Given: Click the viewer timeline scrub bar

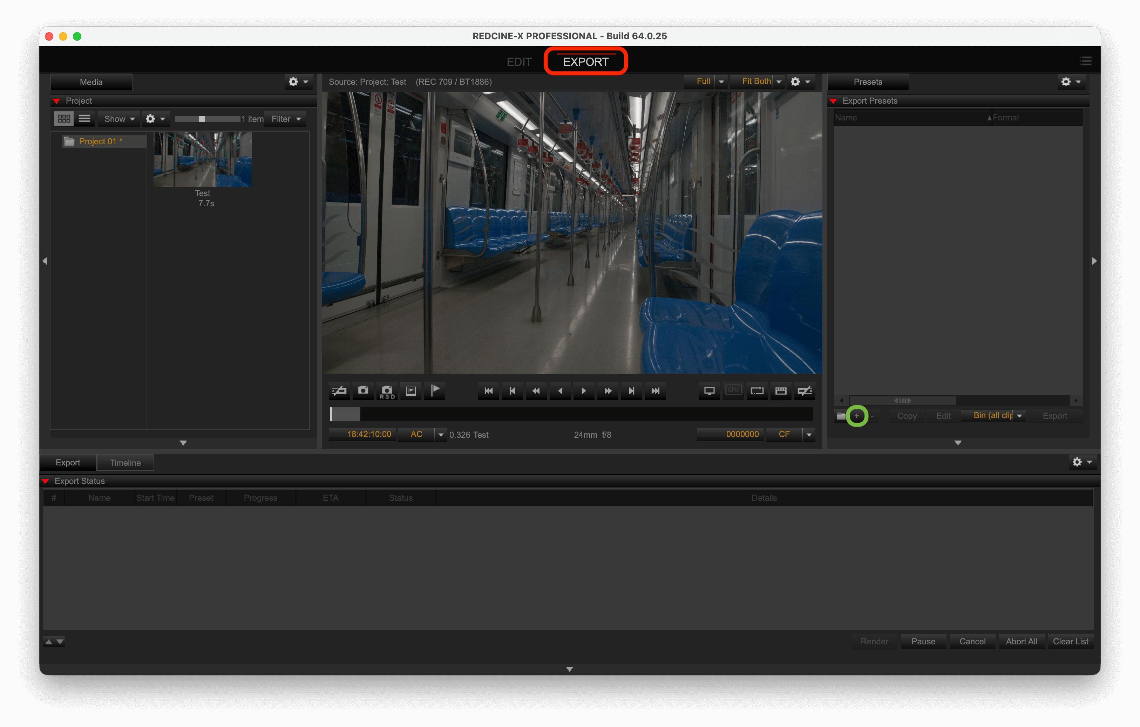Looking at the screenshot, I should pyautogui.click(x=571, y=414).
